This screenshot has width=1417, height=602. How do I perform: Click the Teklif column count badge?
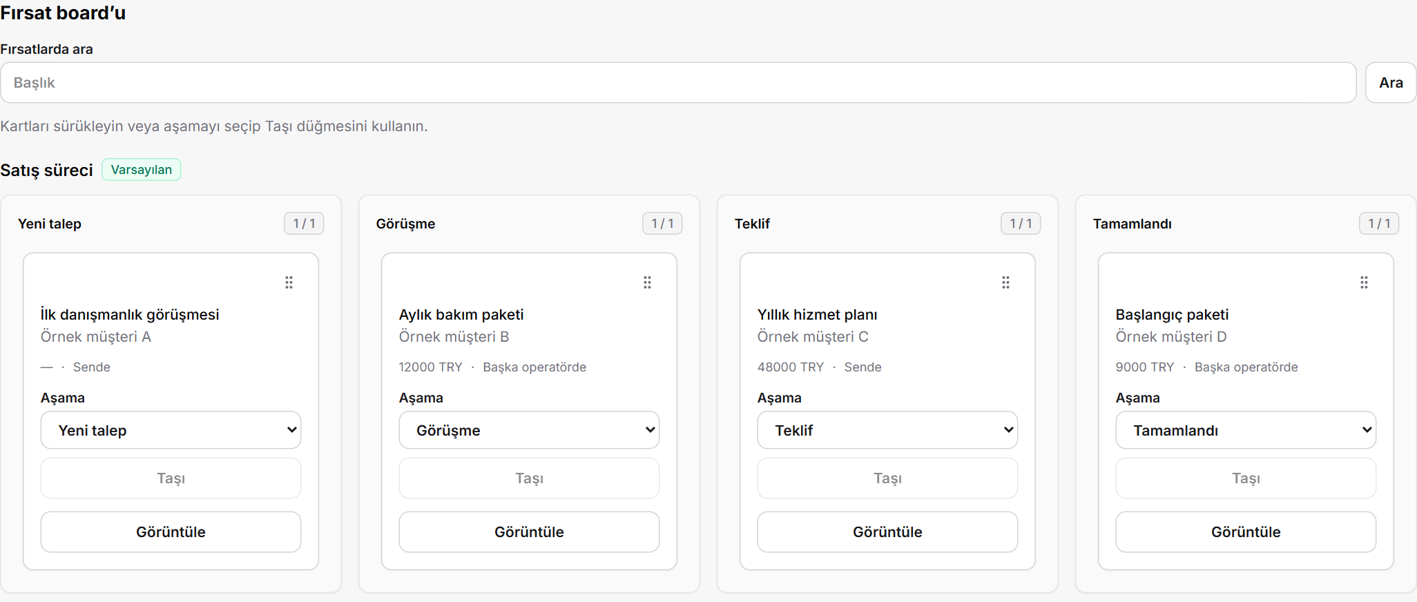point(1021,224)
